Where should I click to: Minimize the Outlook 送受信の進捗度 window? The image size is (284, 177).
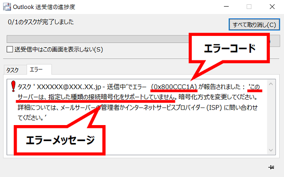(226, 7)
